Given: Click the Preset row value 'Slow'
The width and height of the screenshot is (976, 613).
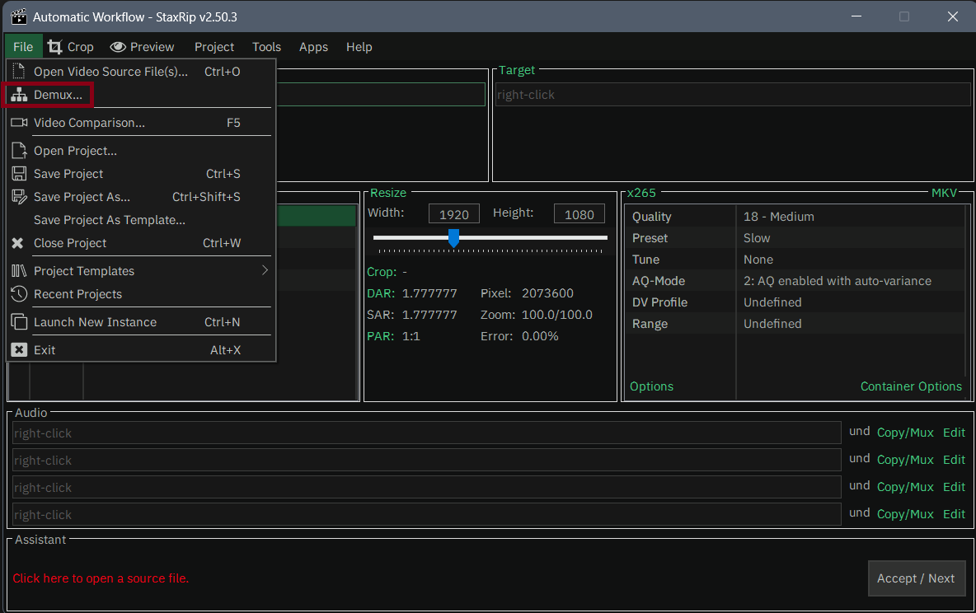Looking at the screenshot, I should tap(756, 238).
